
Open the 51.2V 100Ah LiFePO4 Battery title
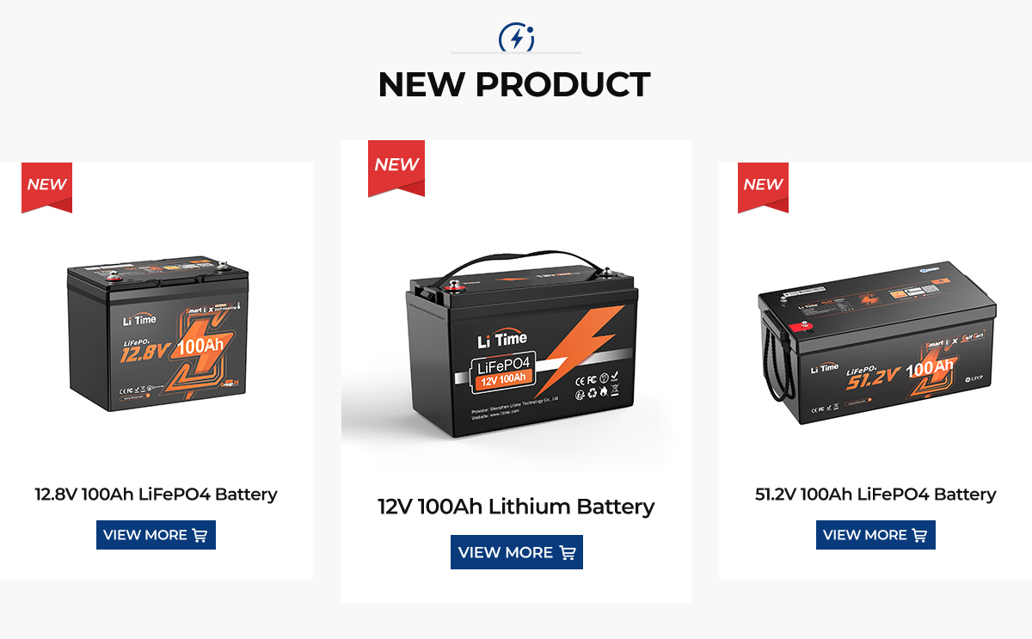coord(873,495)
